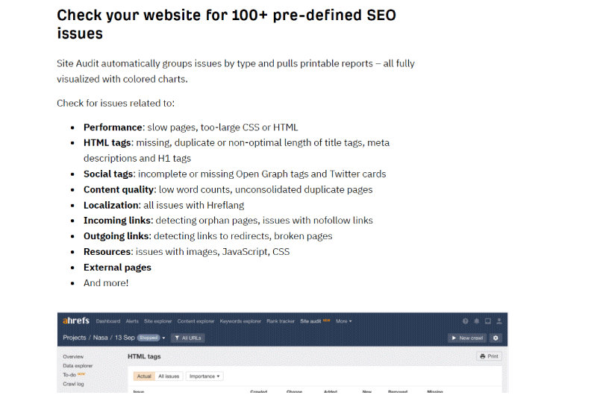Click the All URLs filter button
Screen dimensions: 597x395
pos(188,338)
